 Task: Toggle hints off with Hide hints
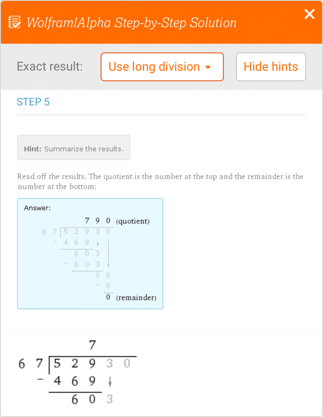271,67
